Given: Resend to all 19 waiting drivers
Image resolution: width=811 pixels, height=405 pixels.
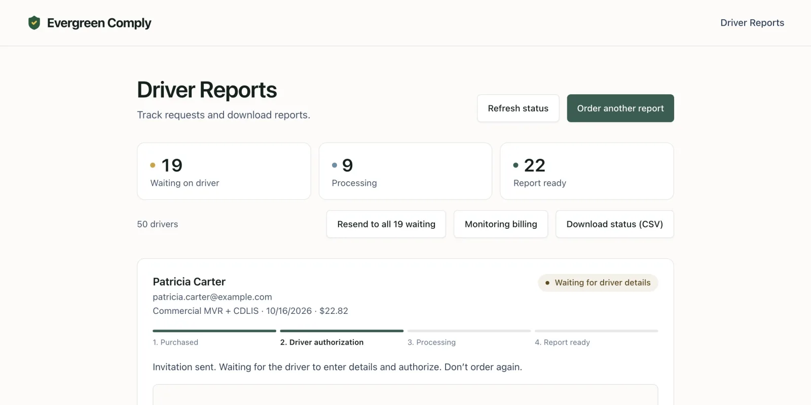Looking at the screenshot, I should tap(386, 224).
